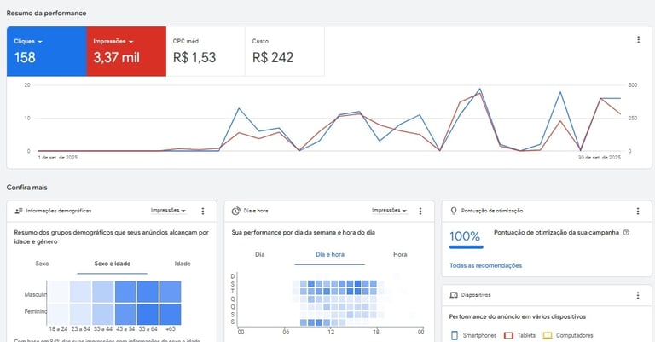Image resolution: width=655 pixels, height=342 pixels.
Task: Expand the Impressões metric dropdown in red tile
Action: click(113, 41)
